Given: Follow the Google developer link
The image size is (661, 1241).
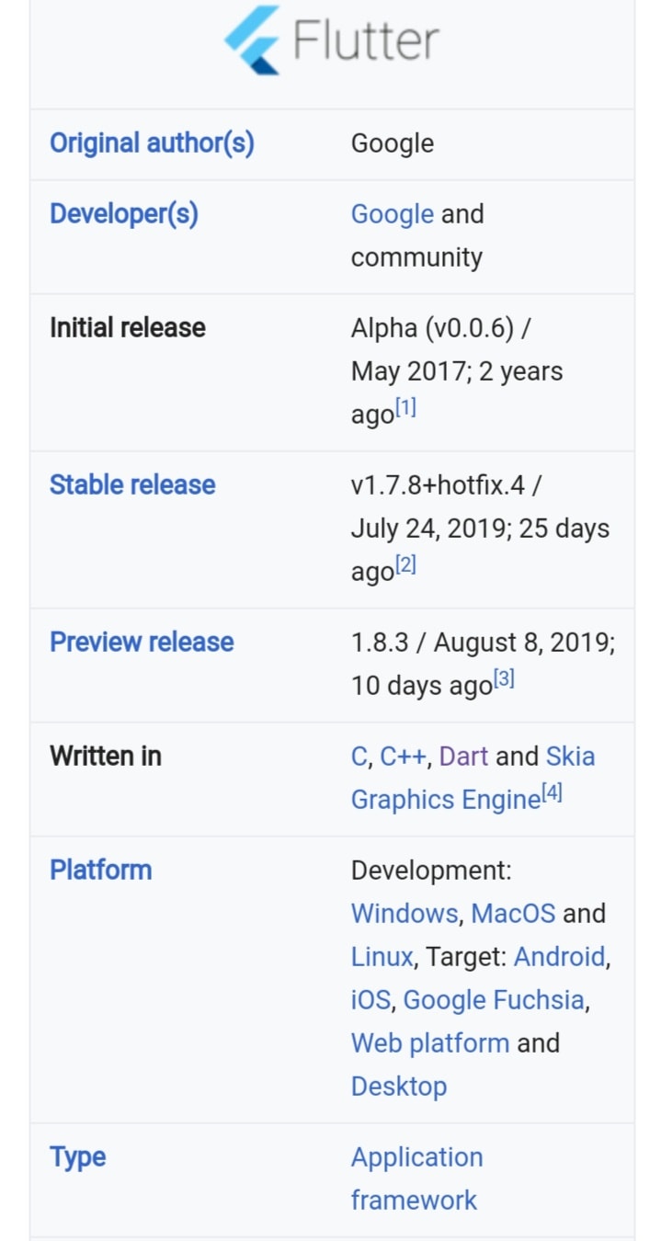Looking at the screenshot, I should point(392,214).
